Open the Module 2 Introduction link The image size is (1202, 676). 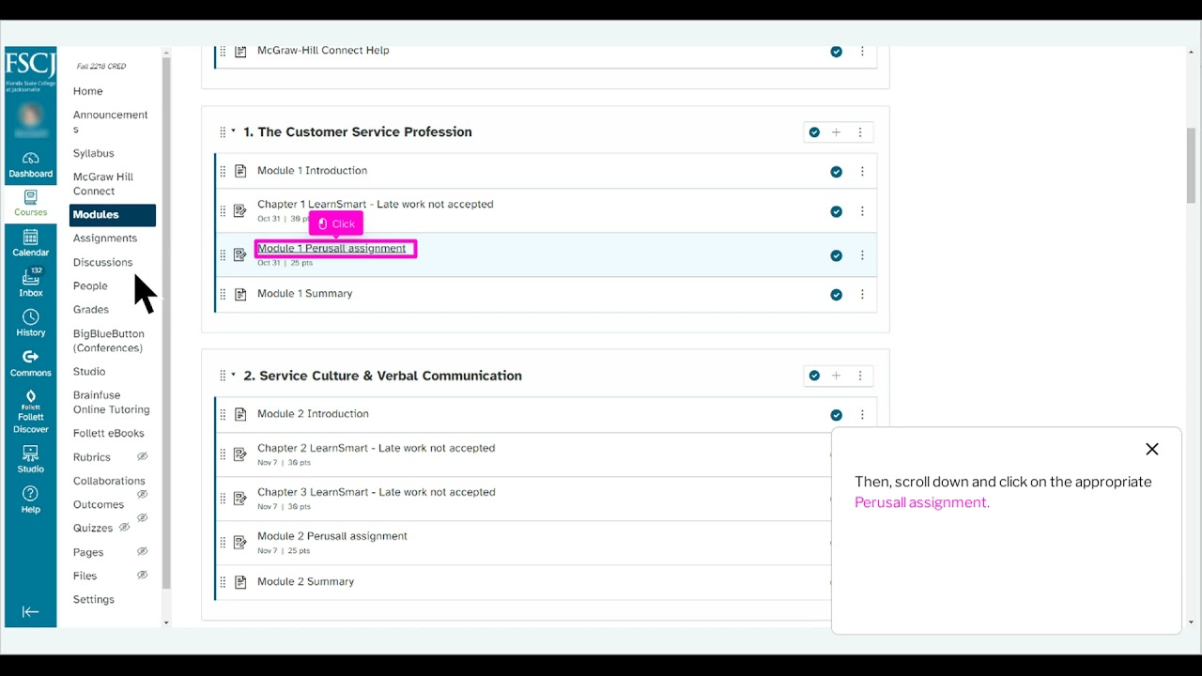click(x=313, y=414)
